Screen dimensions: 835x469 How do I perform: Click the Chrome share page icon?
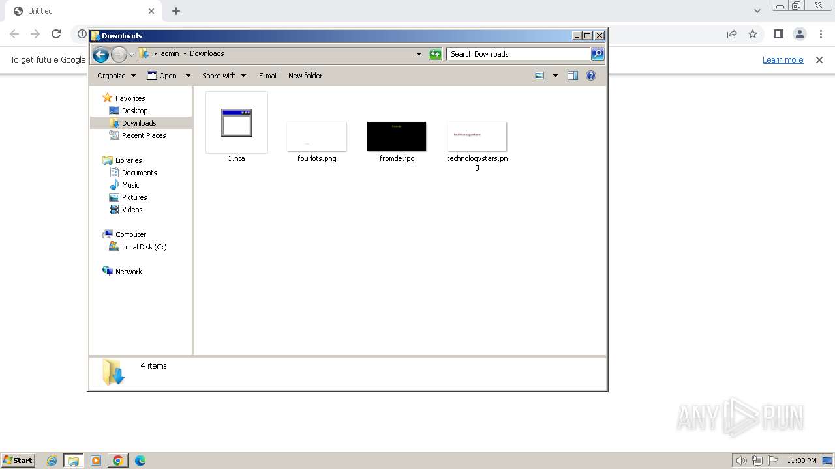732,34
